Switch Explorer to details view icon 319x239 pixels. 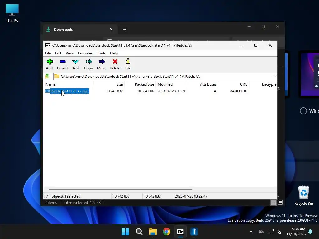coord(273,202)
